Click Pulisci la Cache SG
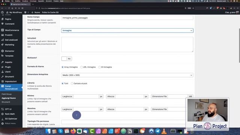This screenshot has width=240, height=135. [50, 12]
